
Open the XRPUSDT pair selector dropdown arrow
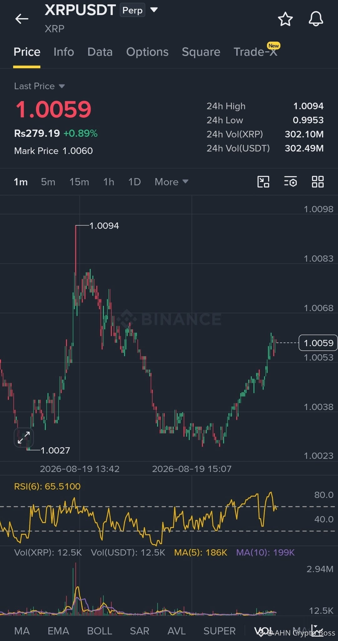(x=154, y=10)
